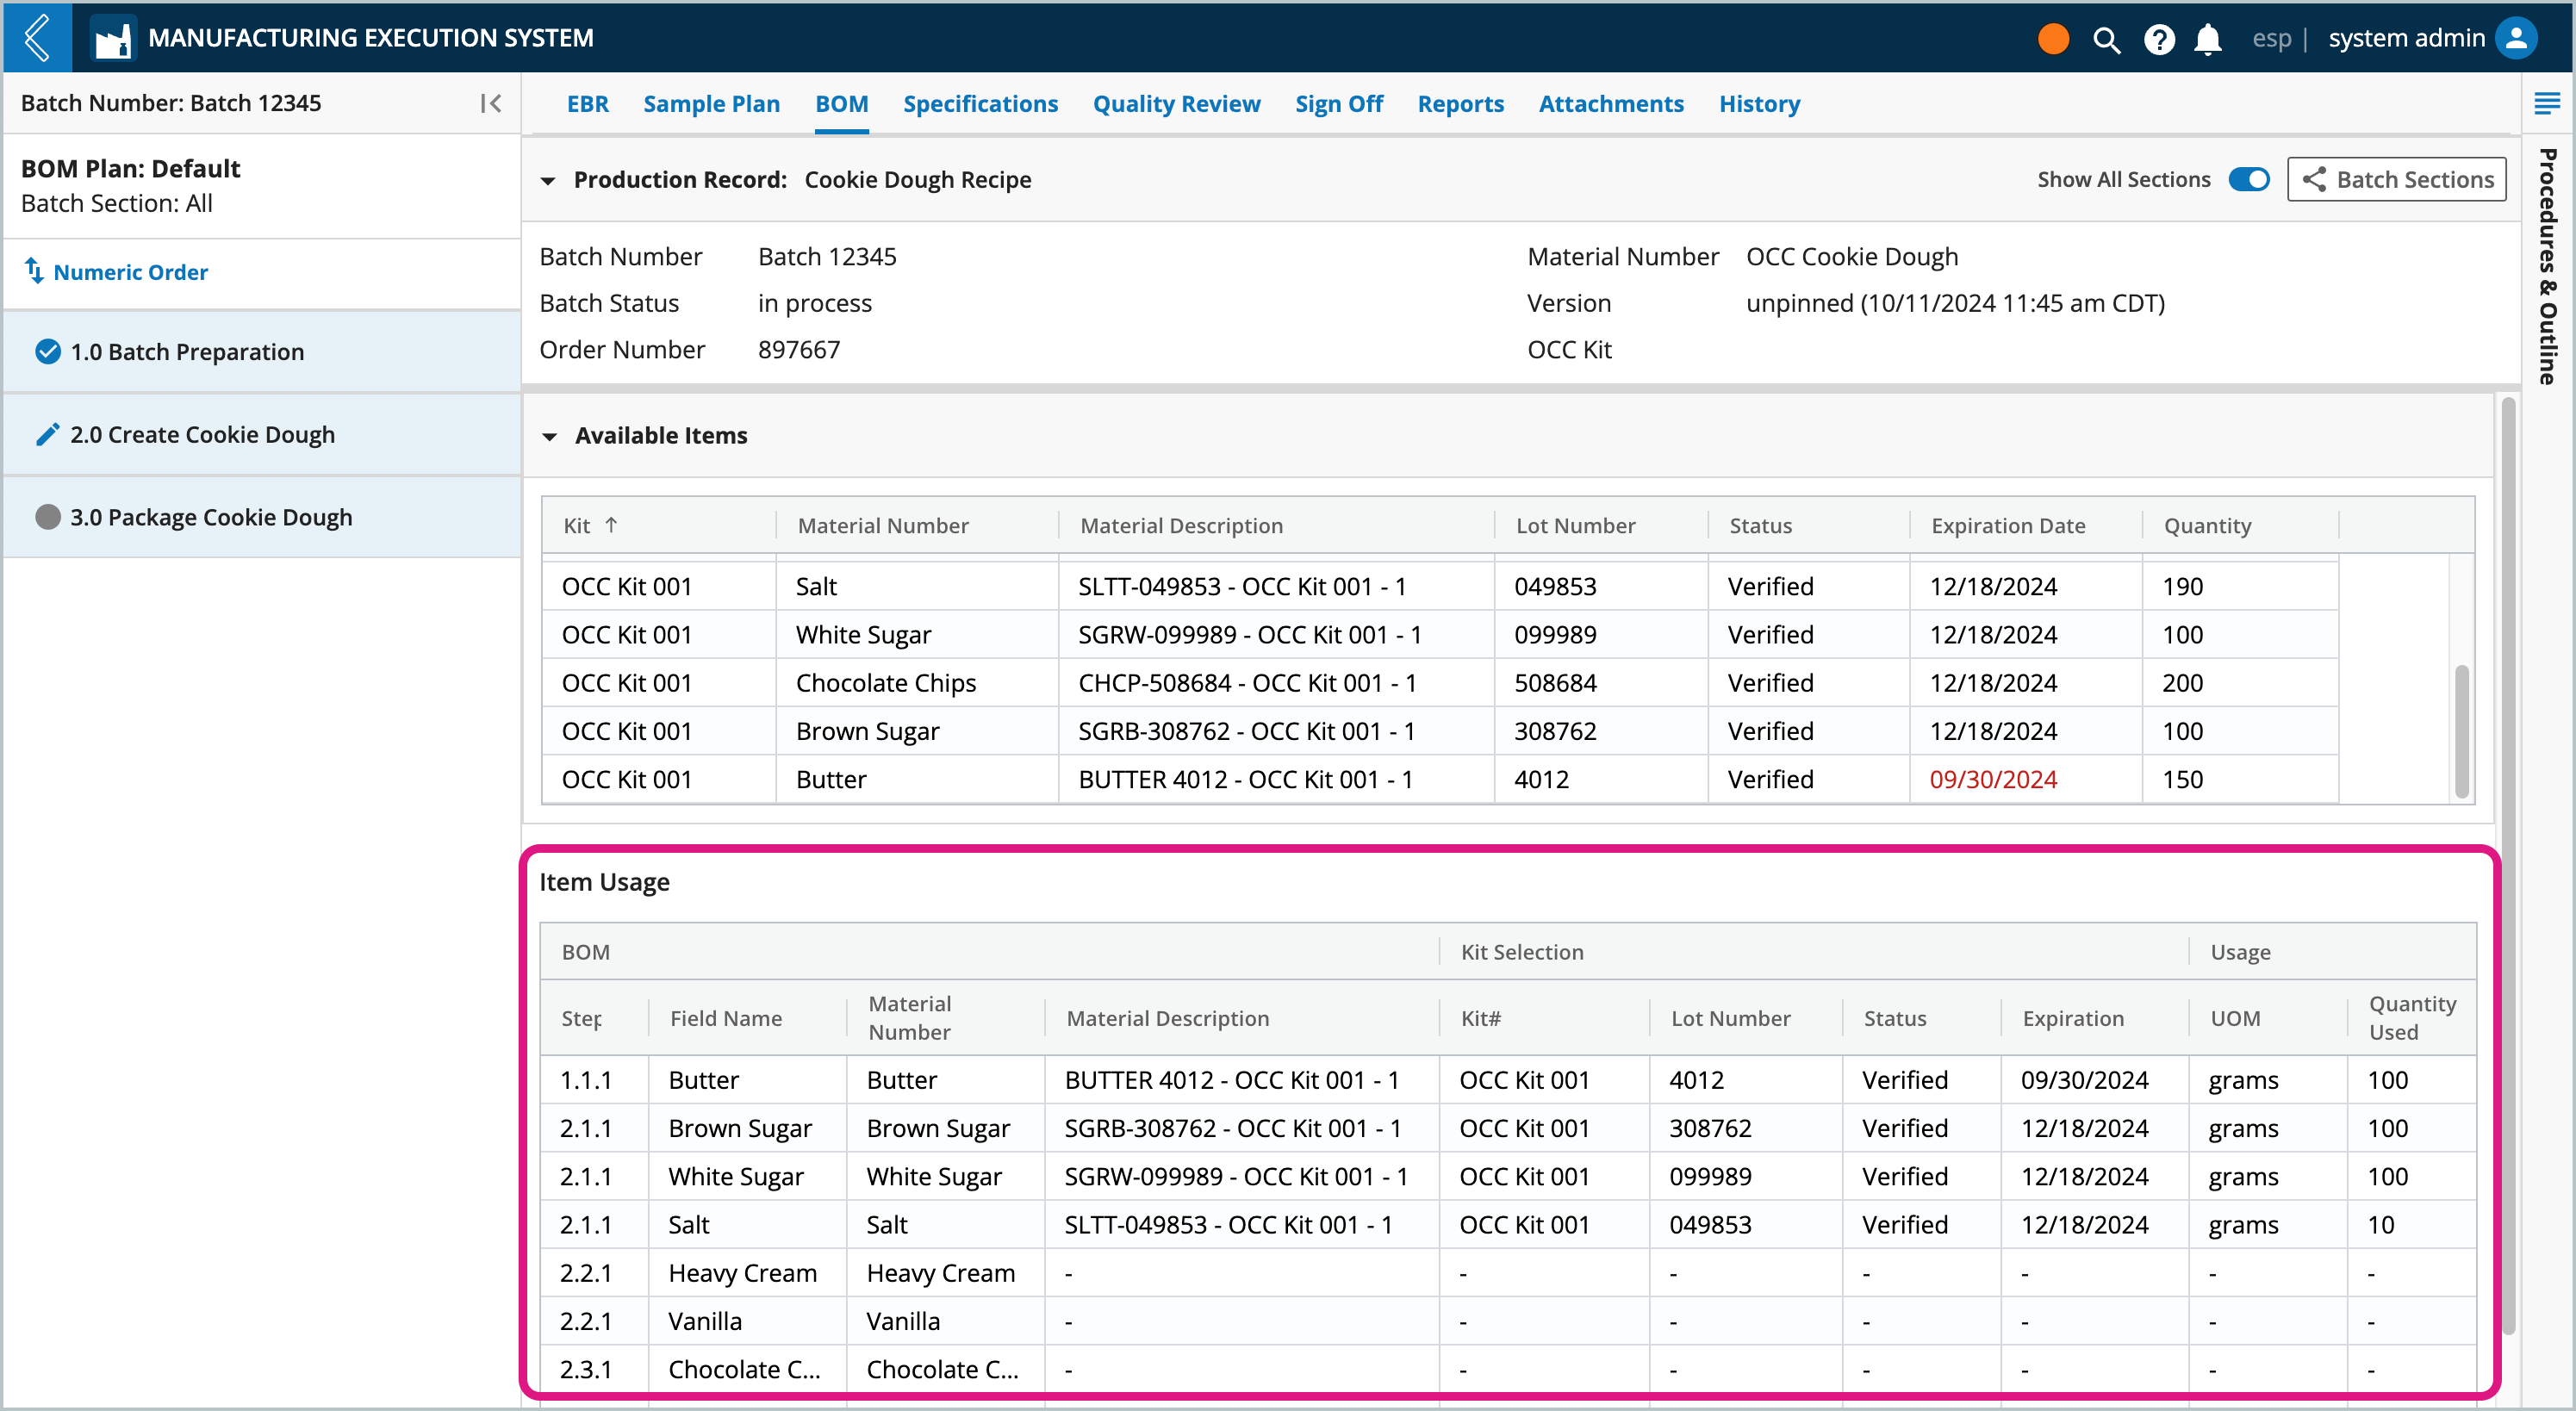2576x1411 pixels.
Task: Click the Chocolate Chips material cell
Action: point(885,683)
